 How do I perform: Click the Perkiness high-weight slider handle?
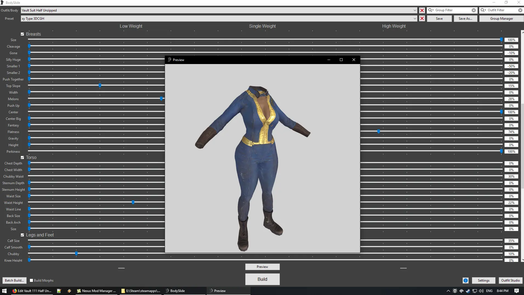[x=501, y=151]
